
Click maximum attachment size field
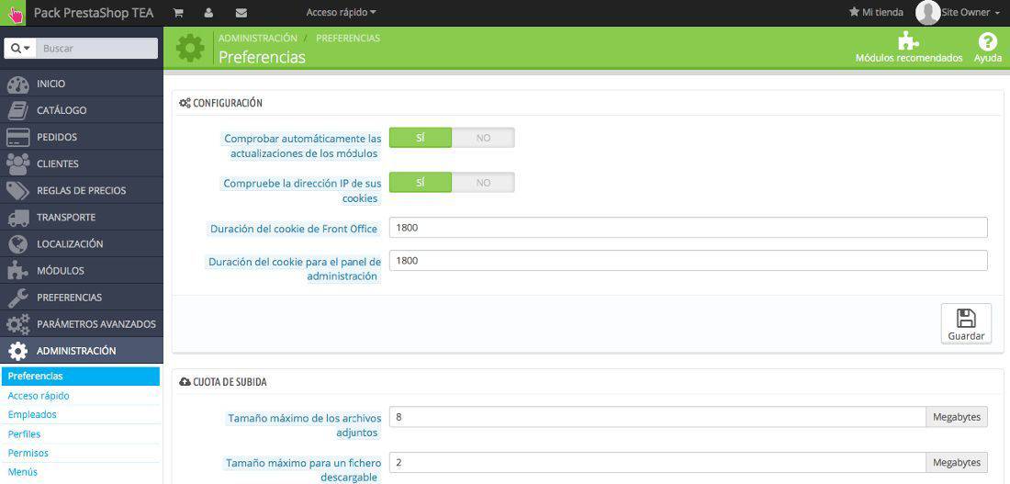point(657,417)
